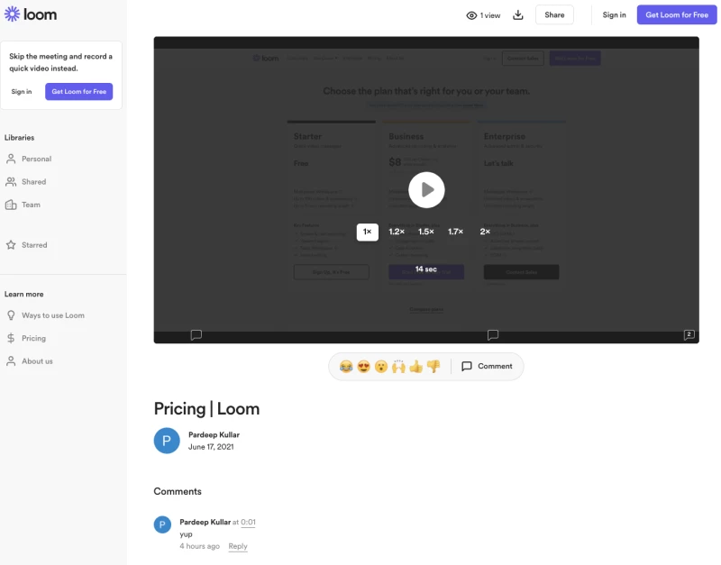Viewport: 721px width, 565px height.
Task: React with the thumbs up emoji
Action: 415,367
